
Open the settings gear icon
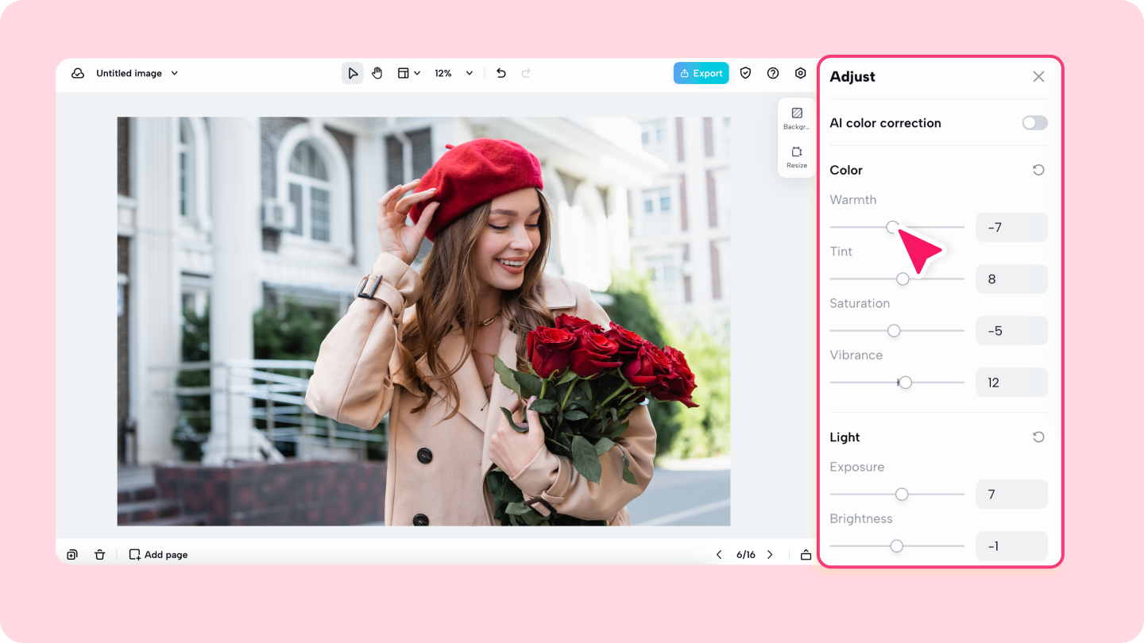pos(800,72)
